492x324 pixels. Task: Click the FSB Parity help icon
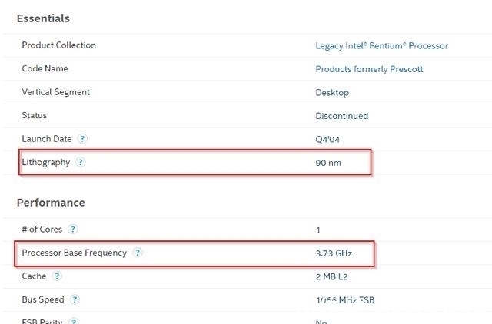click(x=73, y=321)
